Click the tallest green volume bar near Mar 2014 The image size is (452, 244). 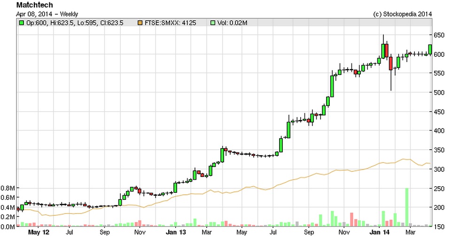[x=407, y=207]
